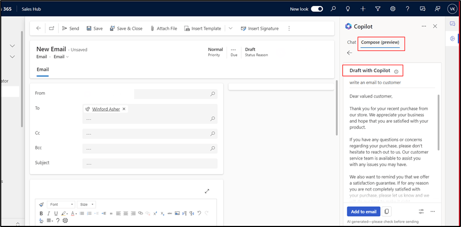Switch to the Chat tab in Copilot
Viewport: 461px width, 227px height.
click(352, 42)
